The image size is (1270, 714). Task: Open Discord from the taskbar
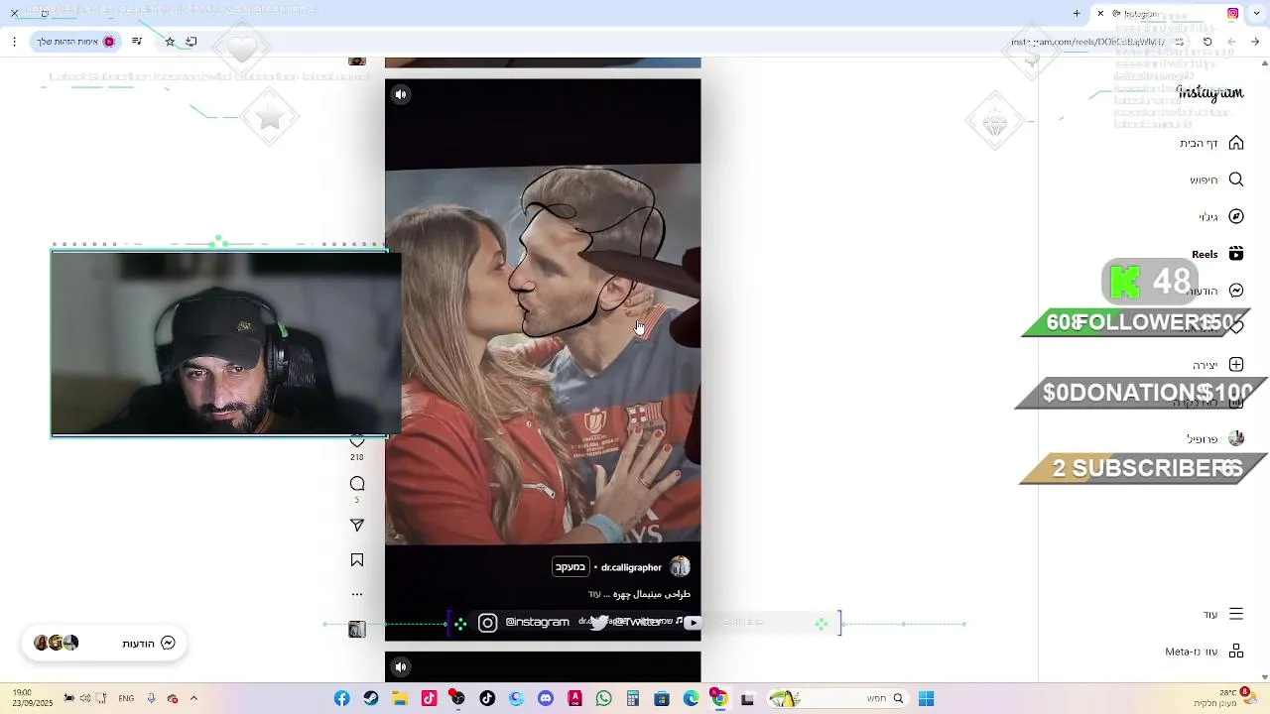tap(545, 699)
